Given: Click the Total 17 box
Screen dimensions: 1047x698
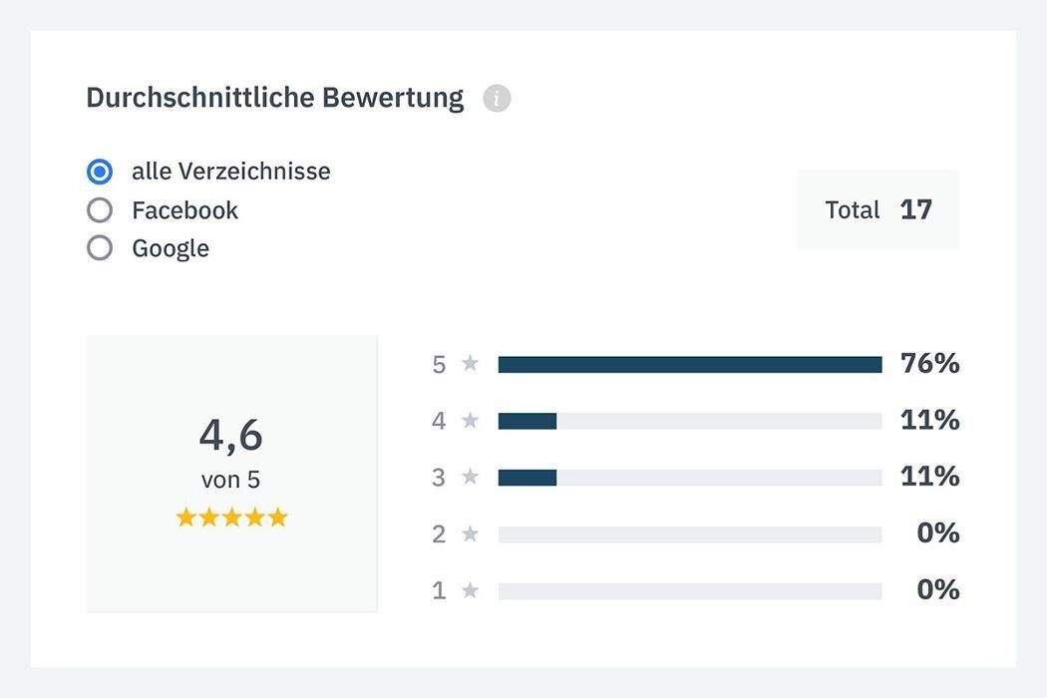Looking at the screenshot, I should pyautogui.click(x=877, y=209).
